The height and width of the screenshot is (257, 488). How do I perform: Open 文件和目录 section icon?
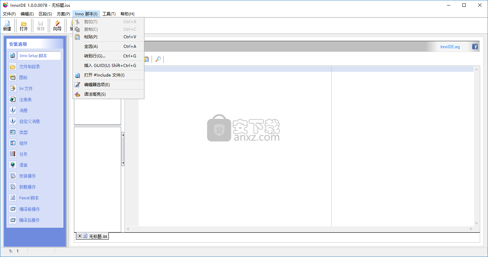(13, 67)
